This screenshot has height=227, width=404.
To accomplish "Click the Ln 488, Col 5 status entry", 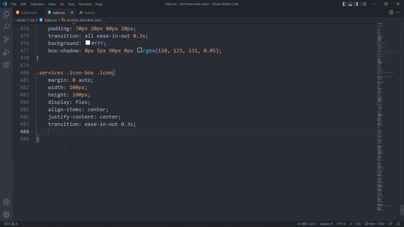I will coord(307,224).
